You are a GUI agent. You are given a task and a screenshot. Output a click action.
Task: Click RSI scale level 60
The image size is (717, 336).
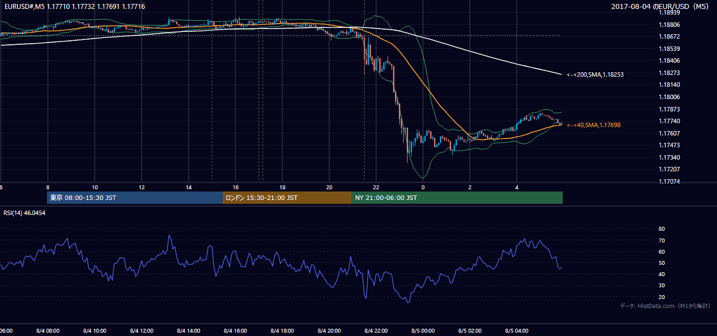click(x=661, y=251)
